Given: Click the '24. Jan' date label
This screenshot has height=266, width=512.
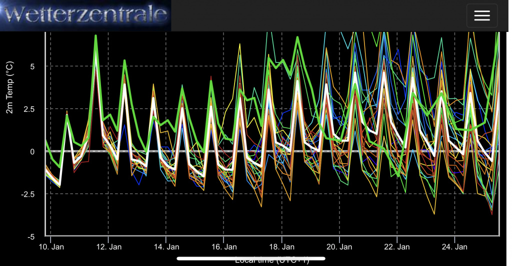Looking at the screenshot, I should click(x=454, y=247).
